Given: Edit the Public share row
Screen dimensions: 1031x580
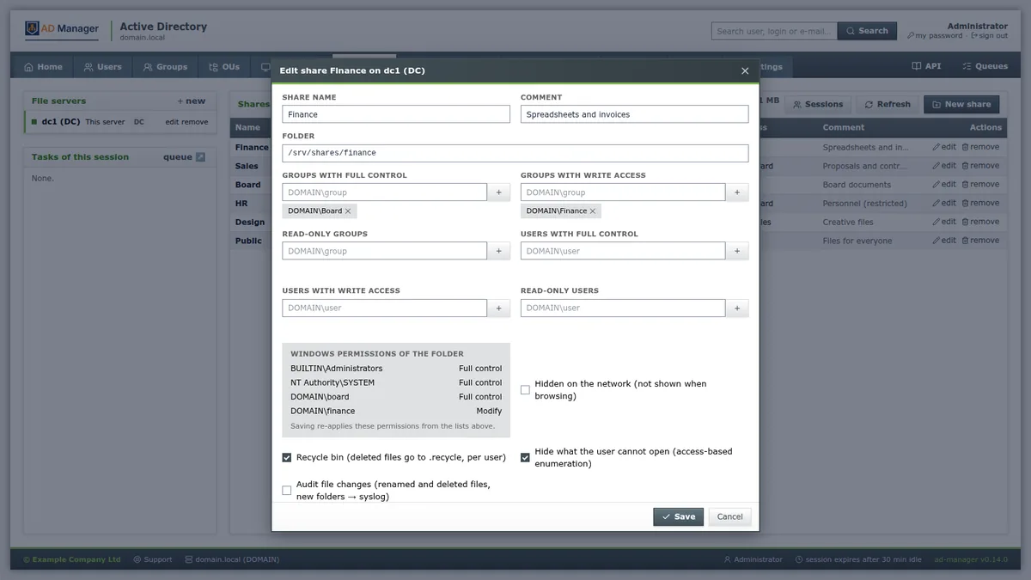Looking at the screenshot, I should point(944,241).
